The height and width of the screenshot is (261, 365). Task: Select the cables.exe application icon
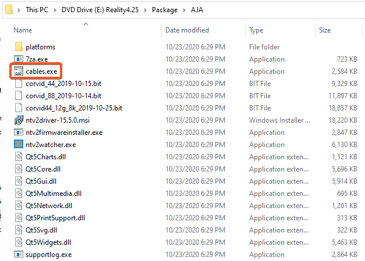(x=18, y=71)
